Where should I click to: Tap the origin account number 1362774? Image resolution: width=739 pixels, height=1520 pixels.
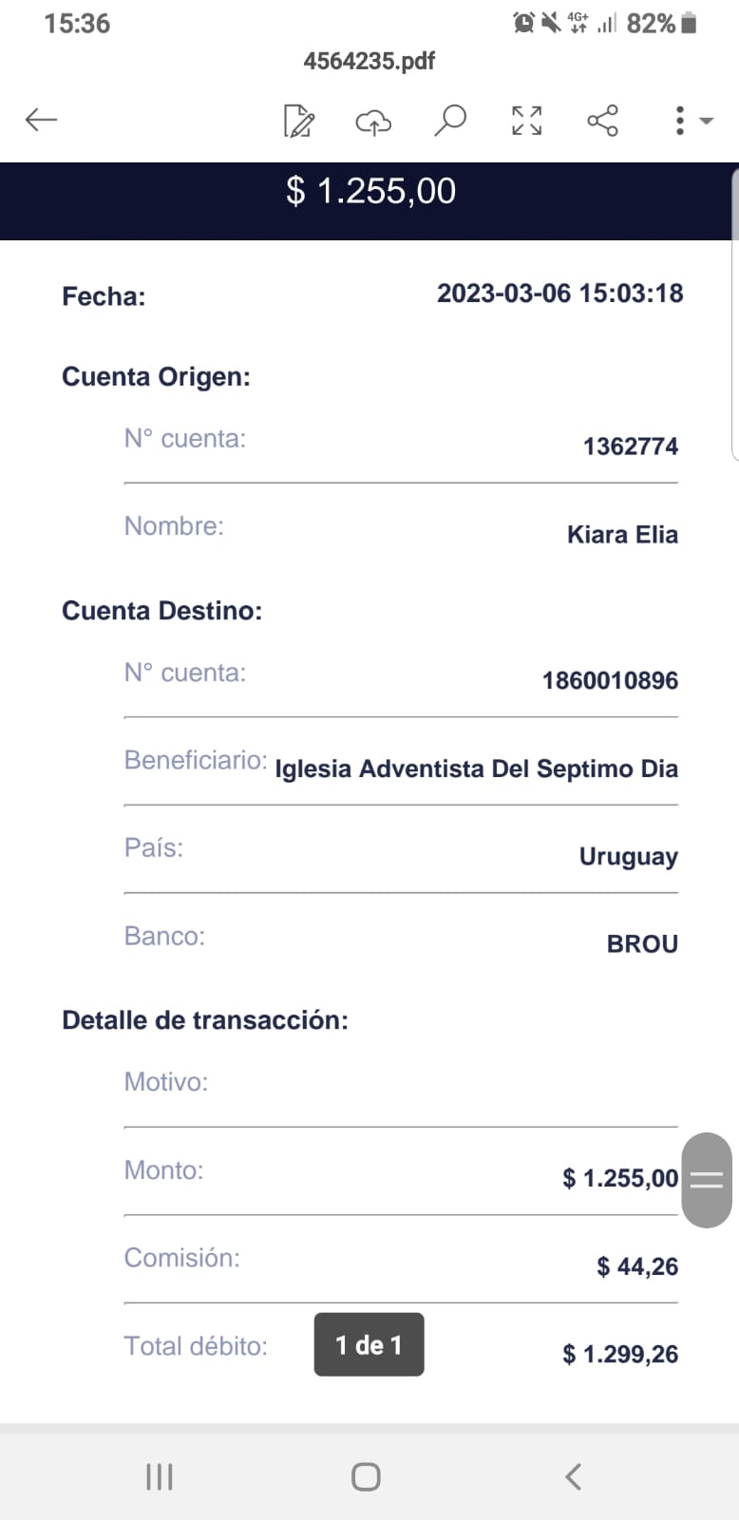coord(631,446)
